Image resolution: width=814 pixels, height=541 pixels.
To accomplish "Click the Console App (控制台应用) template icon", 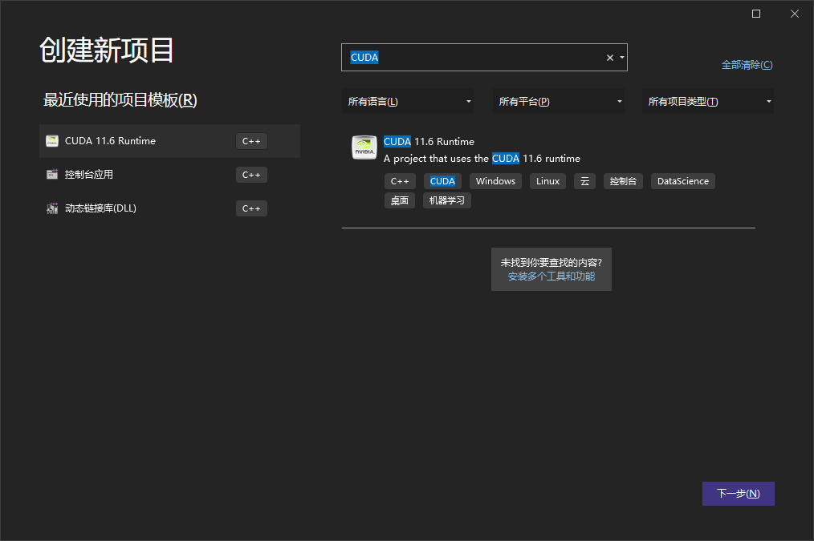I will 52,175.
